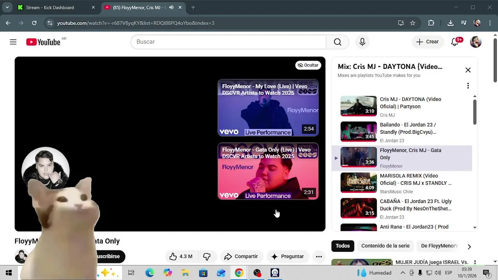Close the YouTube FloyyMenor tab
Screen dimensions: 498x280
[180, 7]
